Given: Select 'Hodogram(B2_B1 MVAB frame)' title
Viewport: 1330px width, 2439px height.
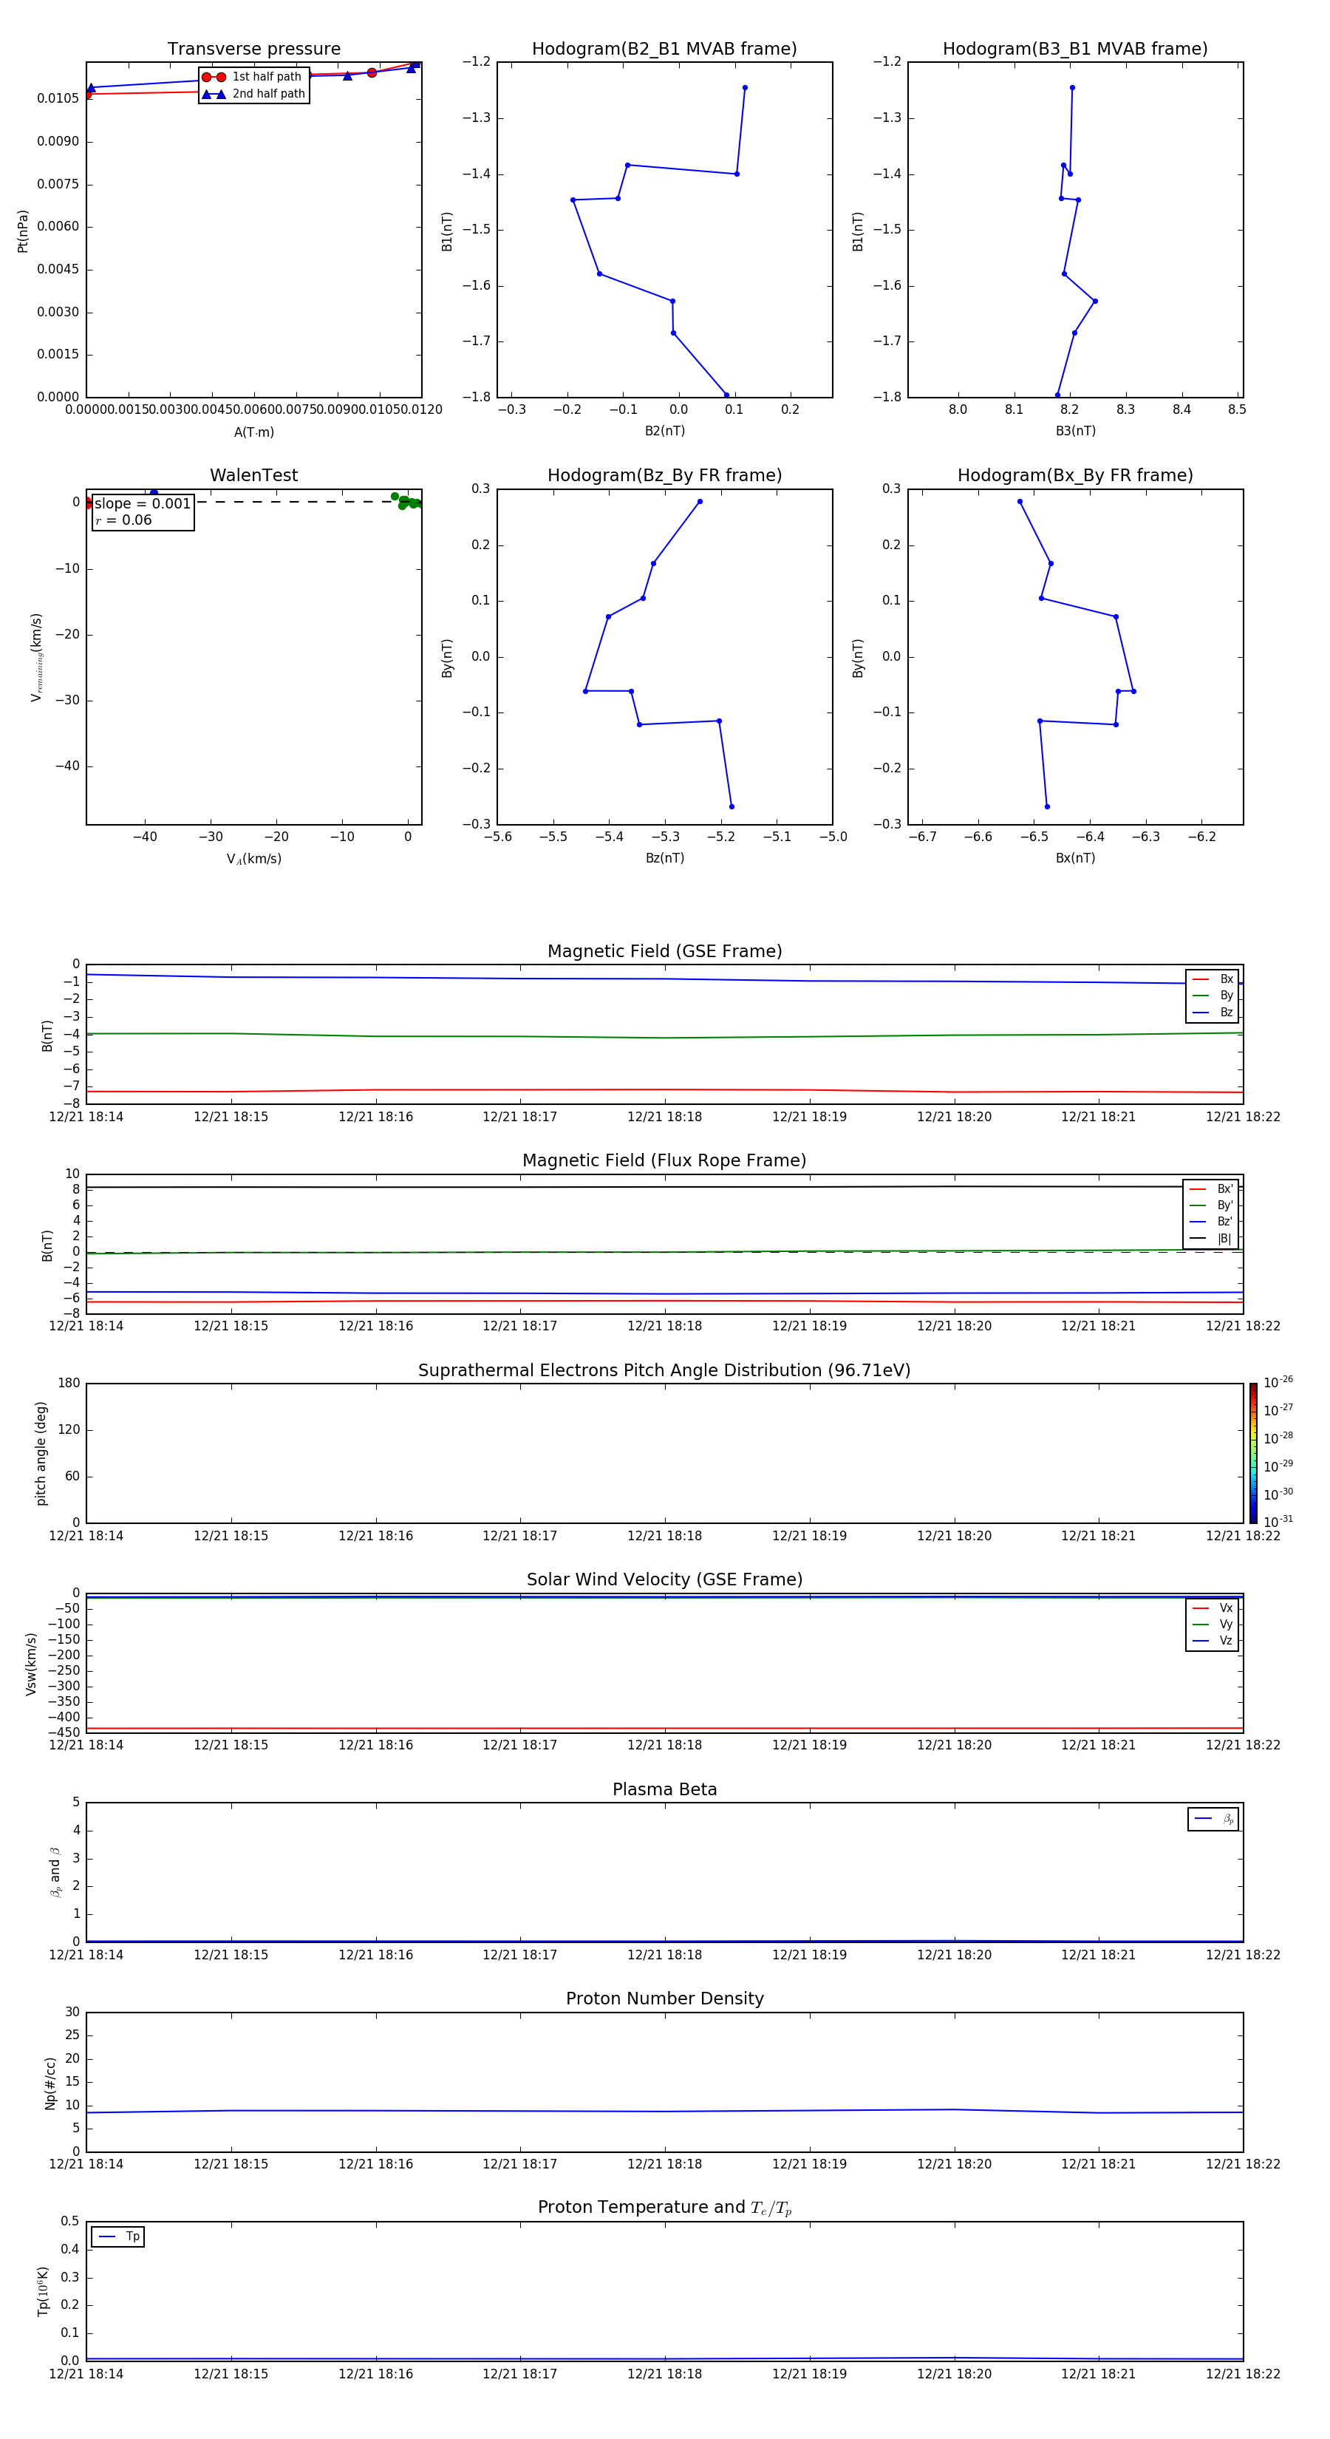Looking at the screenshot, I should 664,50.
